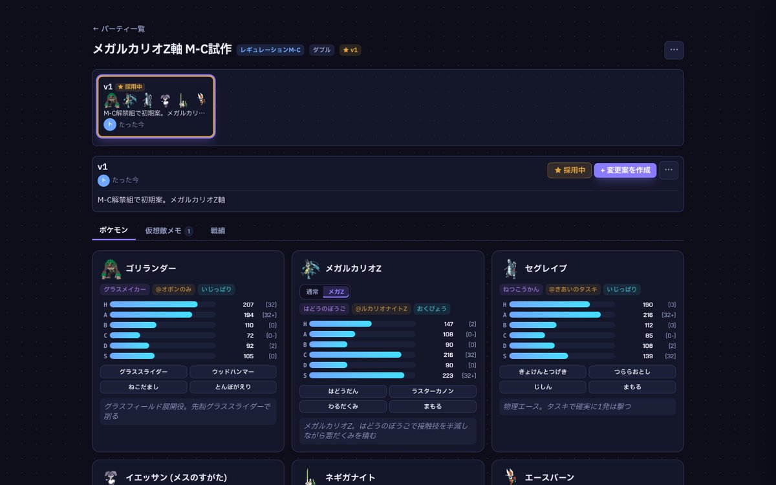Click the 採用中 badge in v1 thumbnail
The width and height of the screenshot is (776, 485).
pos(130,87)
